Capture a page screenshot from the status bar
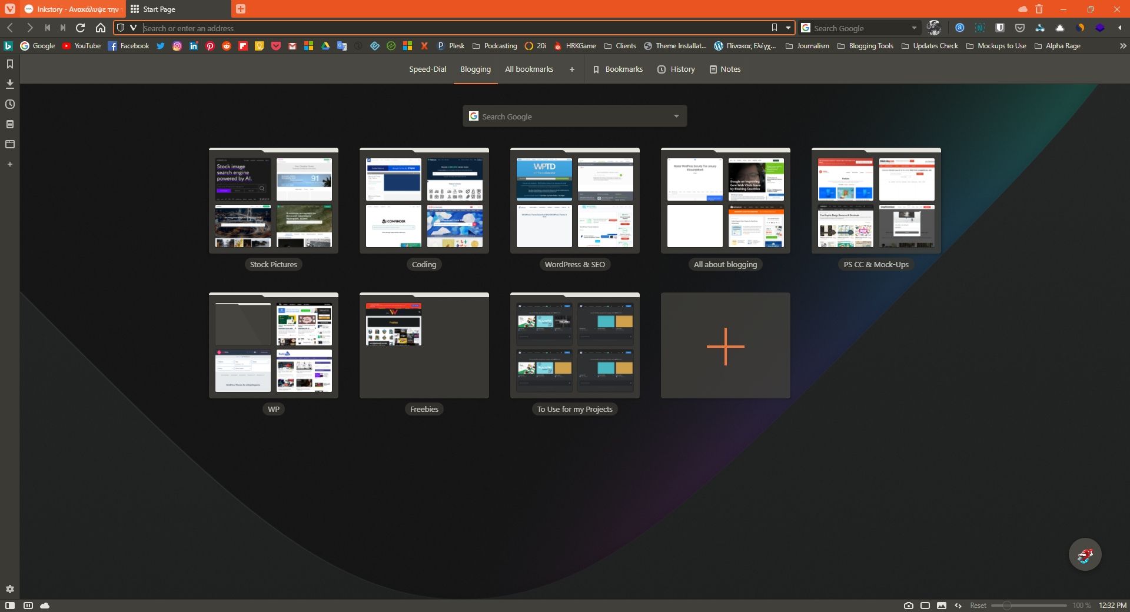This screenshot has width=1130, height=612. [908, 605]
